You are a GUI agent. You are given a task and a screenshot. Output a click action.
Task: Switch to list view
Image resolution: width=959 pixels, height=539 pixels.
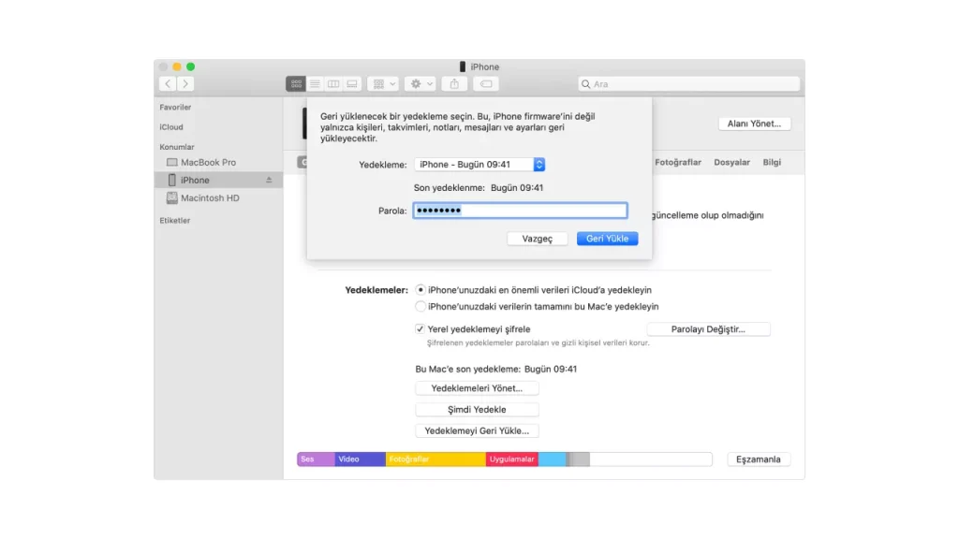pos(315,83)
